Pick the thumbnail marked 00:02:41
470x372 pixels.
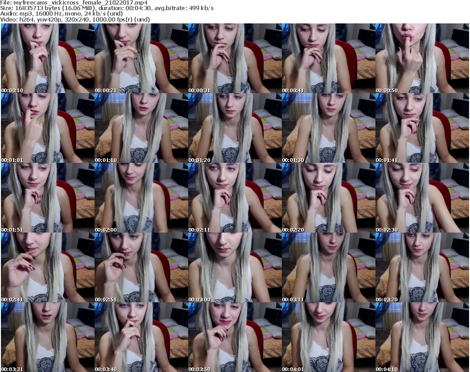pos(47,268)
